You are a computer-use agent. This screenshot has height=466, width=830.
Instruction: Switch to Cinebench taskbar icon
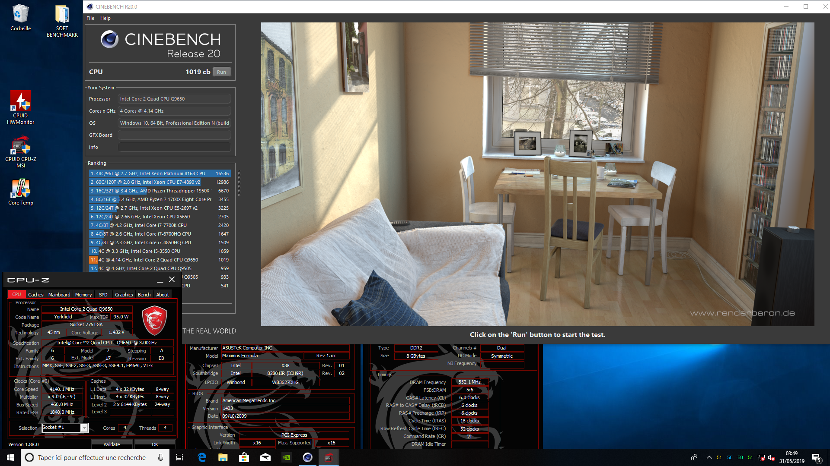(308, 457)
